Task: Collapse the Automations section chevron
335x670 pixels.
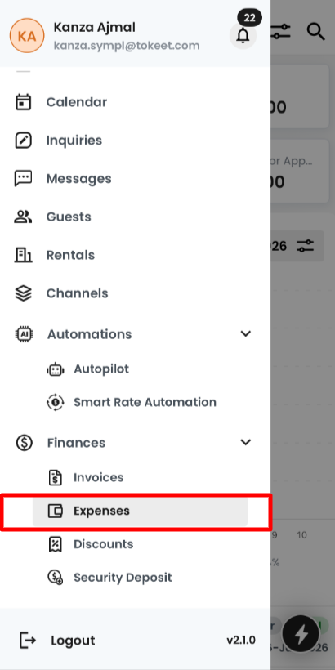Action: pyautogui.click(x=246, y=333)
